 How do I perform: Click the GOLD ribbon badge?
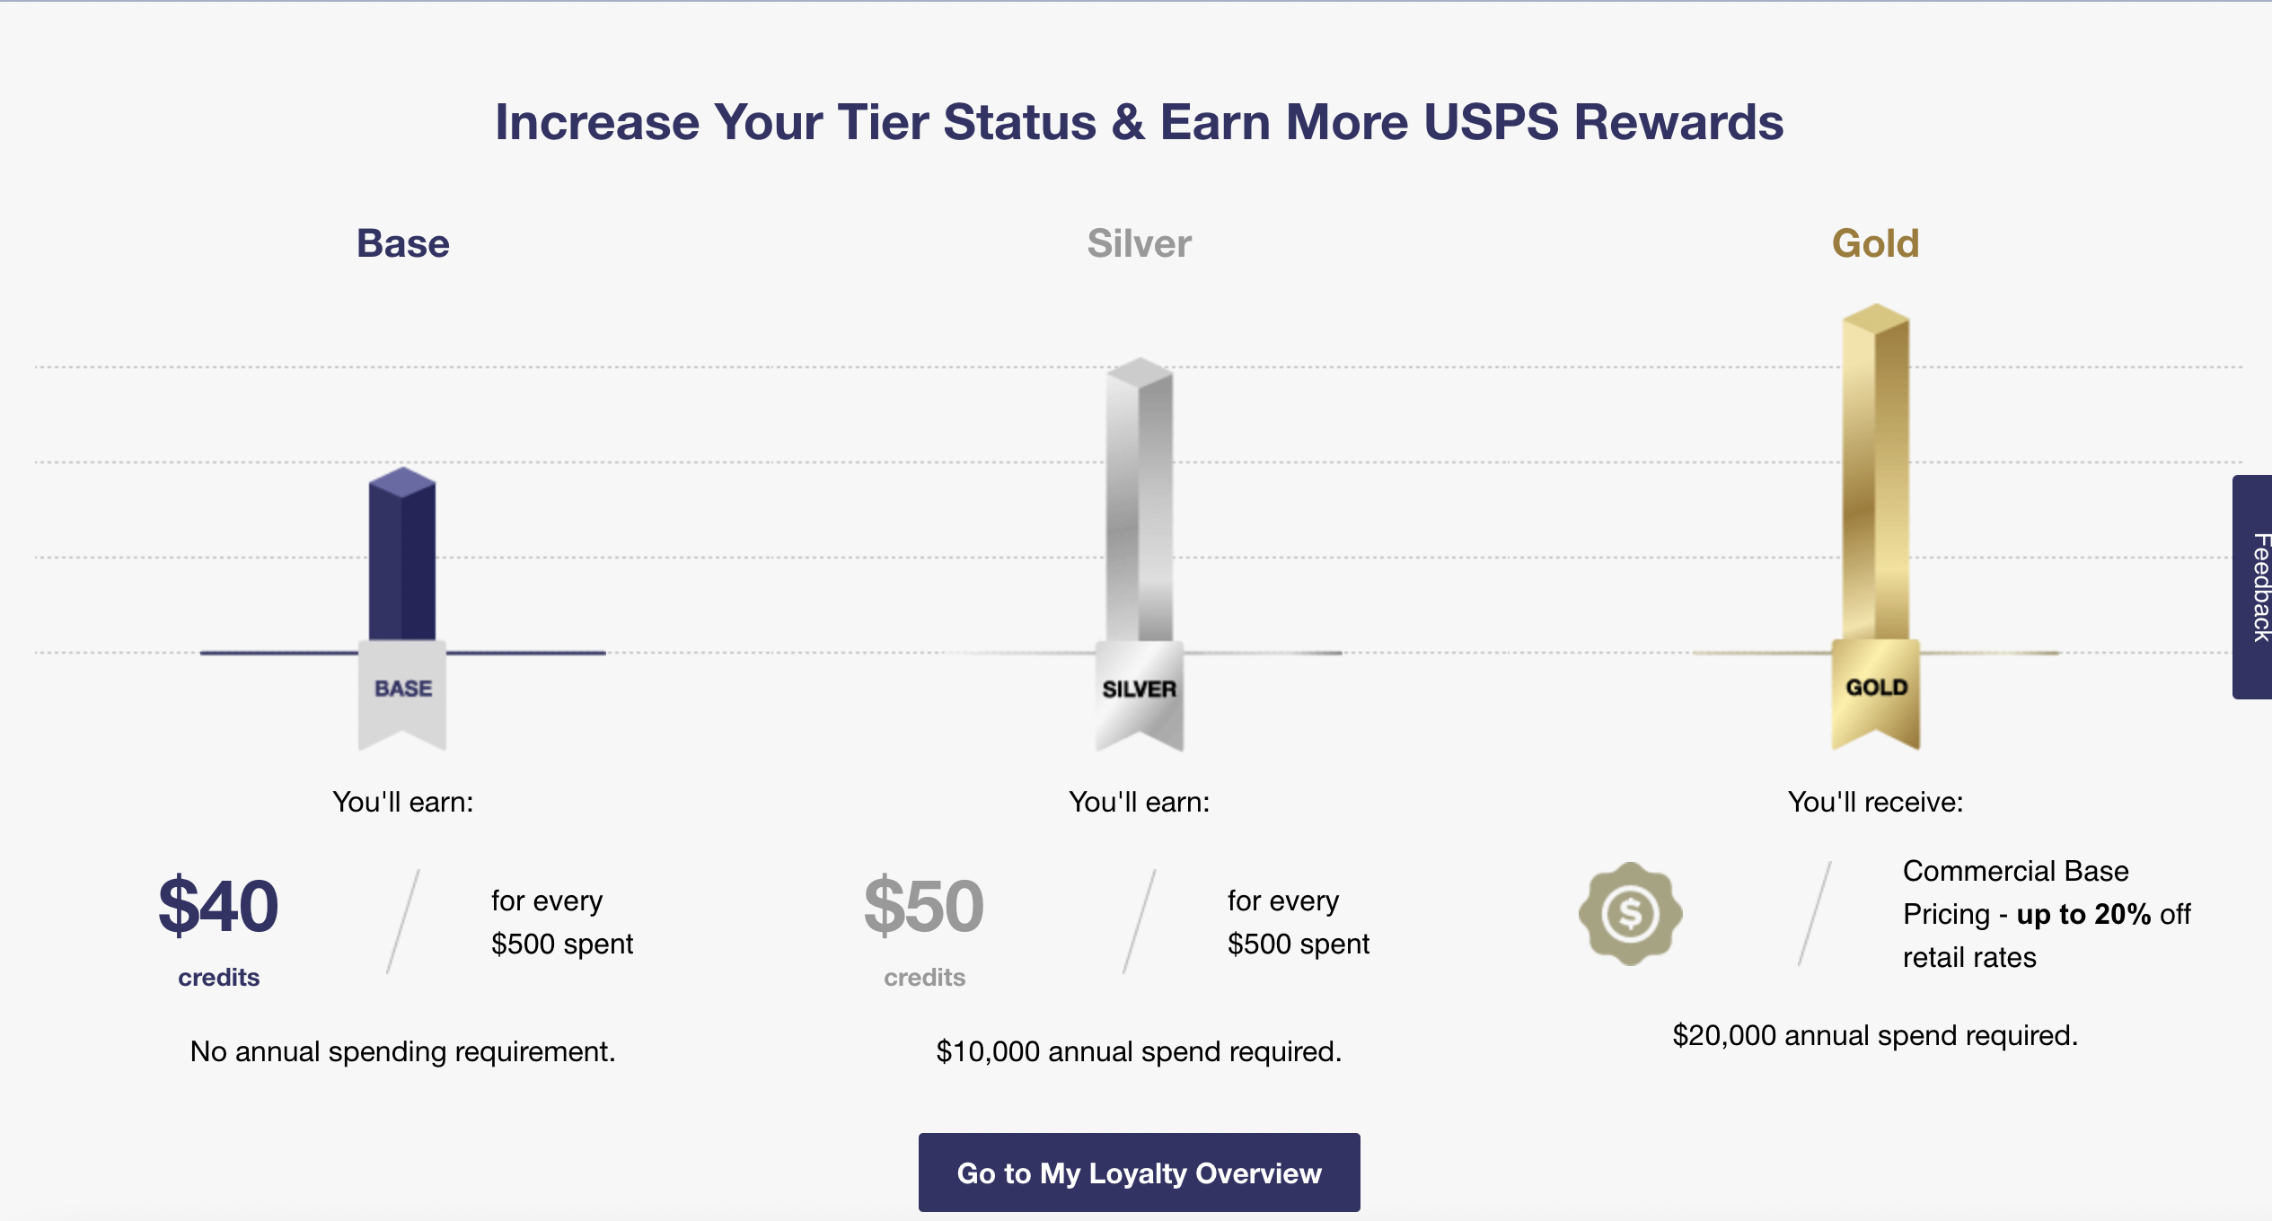1876,690
